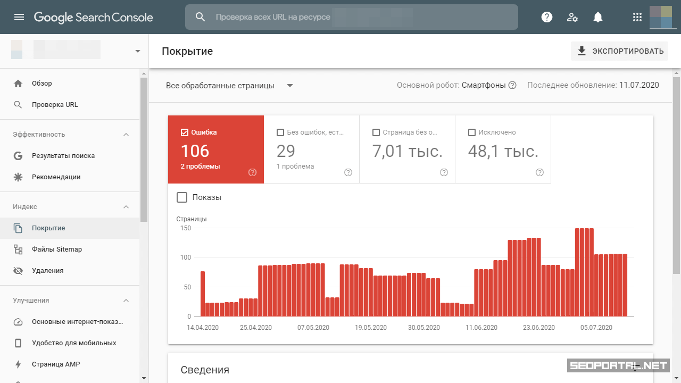Open Проверка URL in sidebar
This screenshot has width=681, height=383.
tap(54, 105)
